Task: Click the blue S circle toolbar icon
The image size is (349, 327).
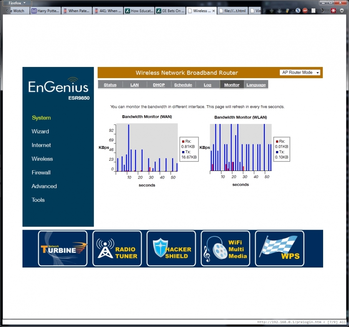Action: tap(298, 11)
